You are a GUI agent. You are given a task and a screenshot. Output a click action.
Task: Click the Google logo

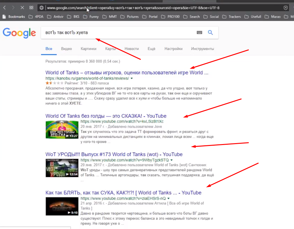(19, 33)
